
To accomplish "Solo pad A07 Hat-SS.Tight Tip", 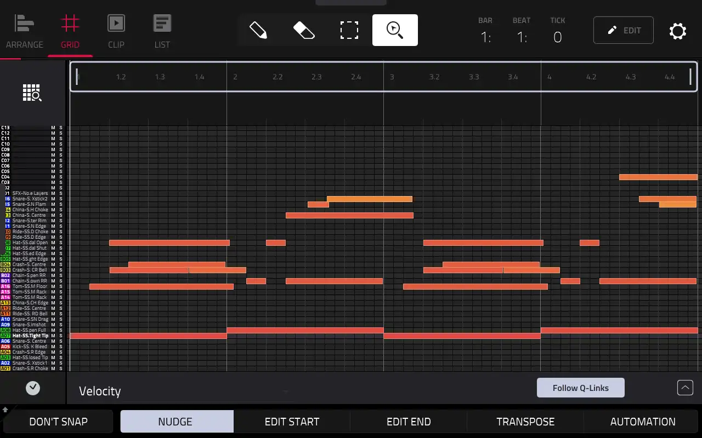I will click(61, 336).
